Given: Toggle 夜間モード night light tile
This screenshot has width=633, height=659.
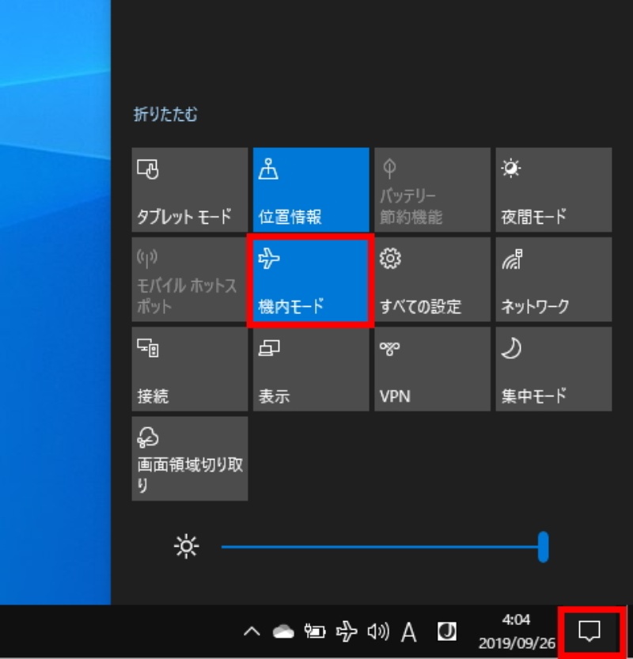Looking at the screenshot, I should pyautogui.click(x=553, y=190).
